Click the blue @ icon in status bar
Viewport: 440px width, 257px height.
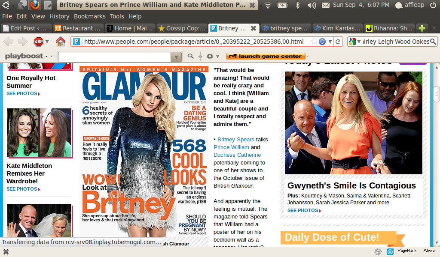[x=390, y=252]
